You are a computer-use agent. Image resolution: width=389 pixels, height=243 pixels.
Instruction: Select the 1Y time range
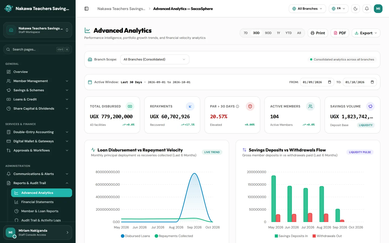point(279,33)
